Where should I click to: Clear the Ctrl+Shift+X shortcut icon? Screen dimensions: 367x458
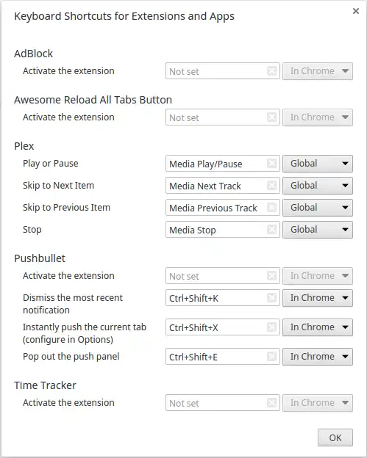[272, 327]
